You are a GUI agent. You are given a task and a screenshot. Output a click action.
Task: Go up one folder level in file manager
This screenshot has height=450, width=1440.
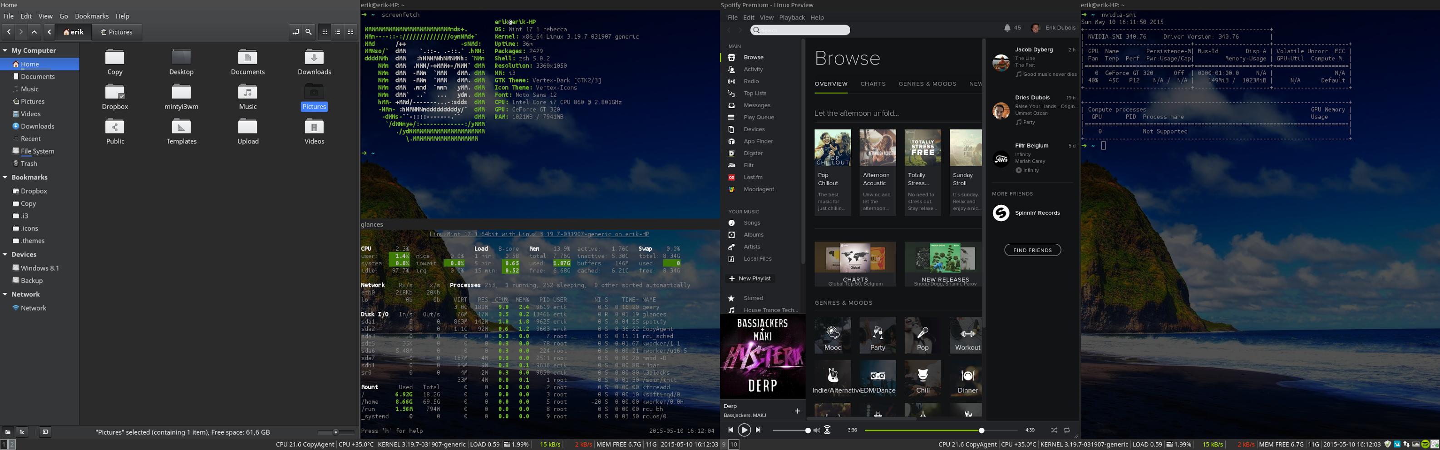coord(35,32)
